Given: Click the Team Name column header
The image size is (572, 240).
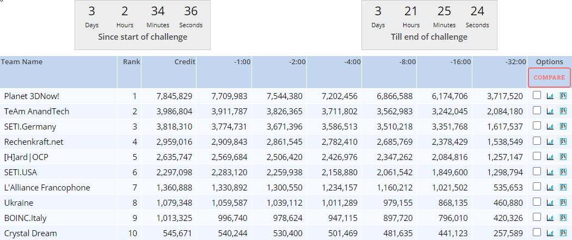Looking at the screenshot, I should (22, 62).
